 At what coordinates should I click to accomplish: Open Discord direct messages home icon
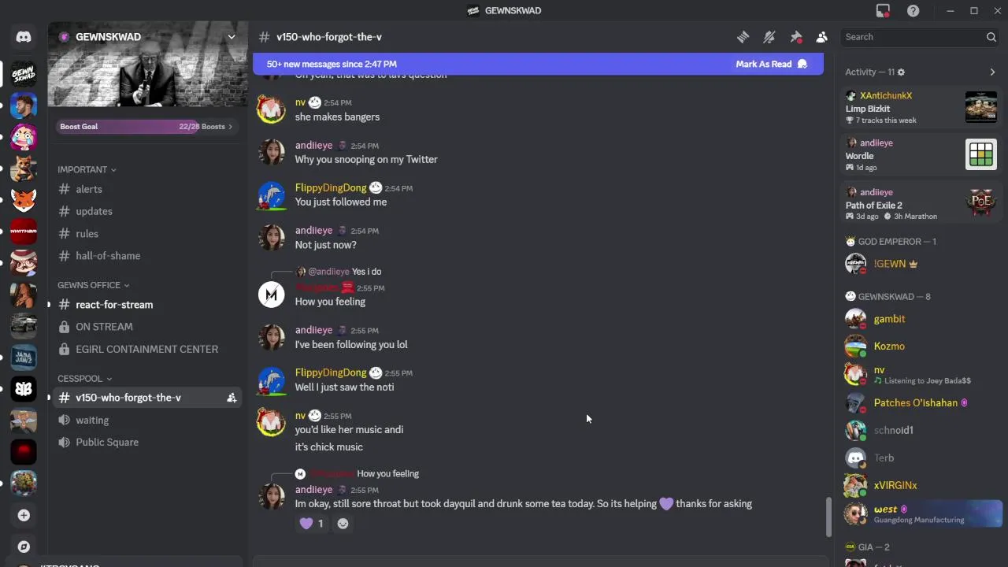(x=24, y=37)
